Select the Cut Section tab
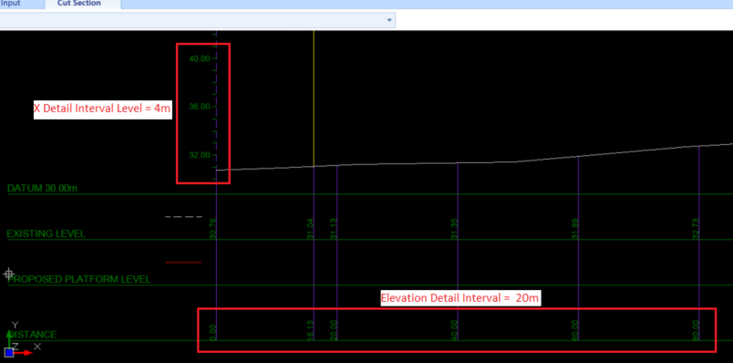 (79, 4)
